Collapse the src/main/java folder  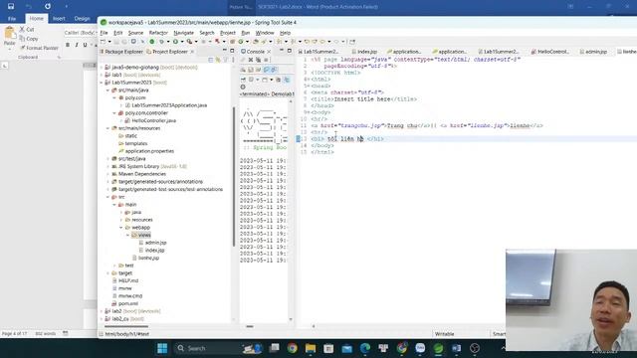[108, 90]
